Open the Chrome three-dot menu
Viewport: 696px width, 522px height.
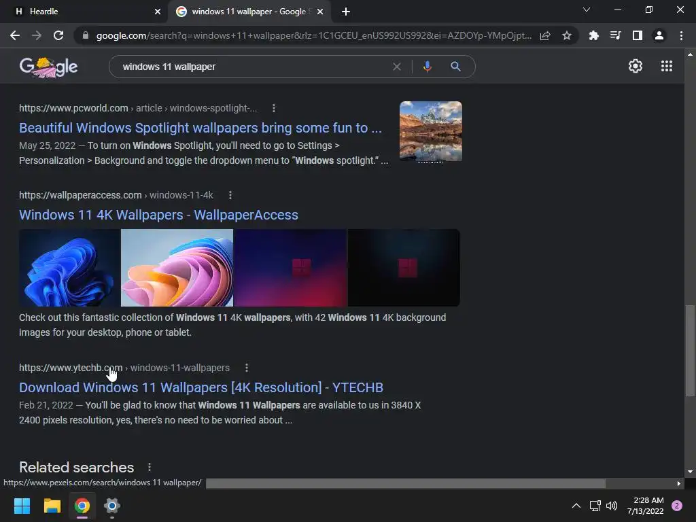681,35
